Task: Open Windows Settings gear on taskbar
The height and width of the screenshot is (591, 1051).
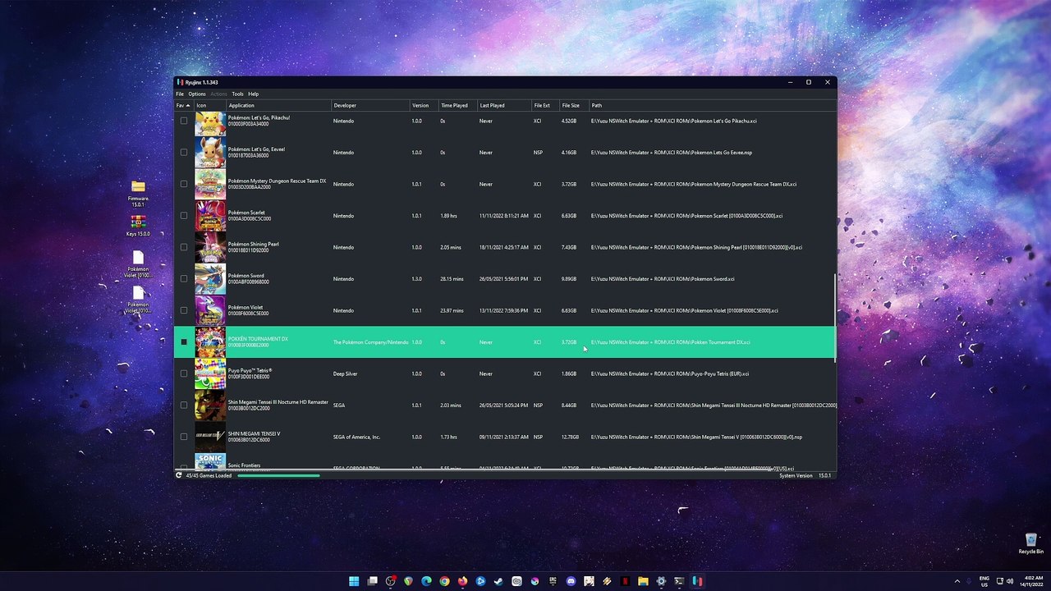Action: 661,581
